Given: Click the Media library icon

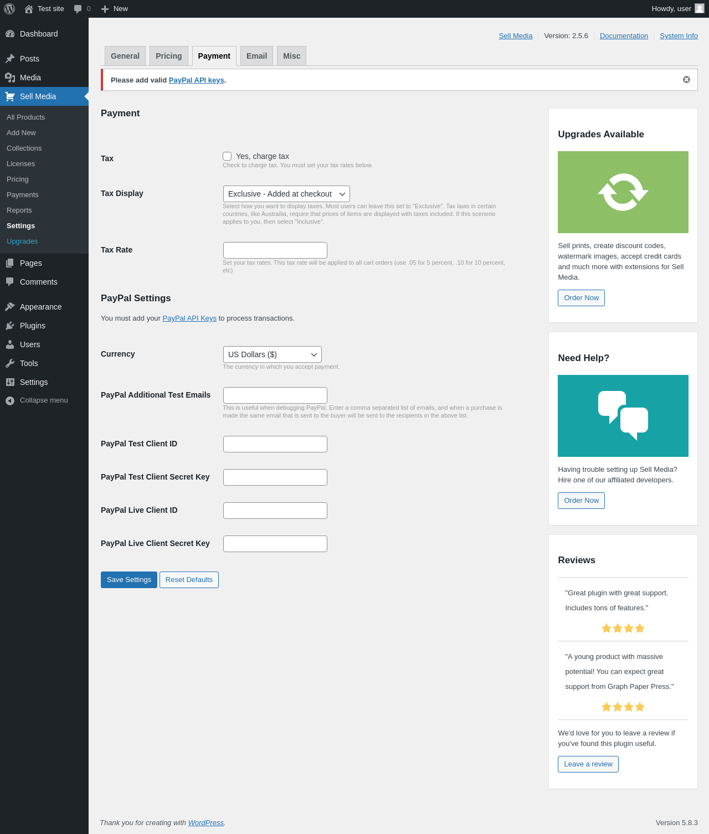Looking at the screenshot, I should (x=10, y=78).
